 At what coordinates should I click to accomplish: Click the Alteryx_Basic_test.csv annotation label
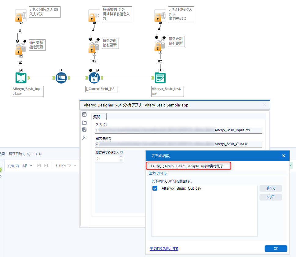click(167, 91)
